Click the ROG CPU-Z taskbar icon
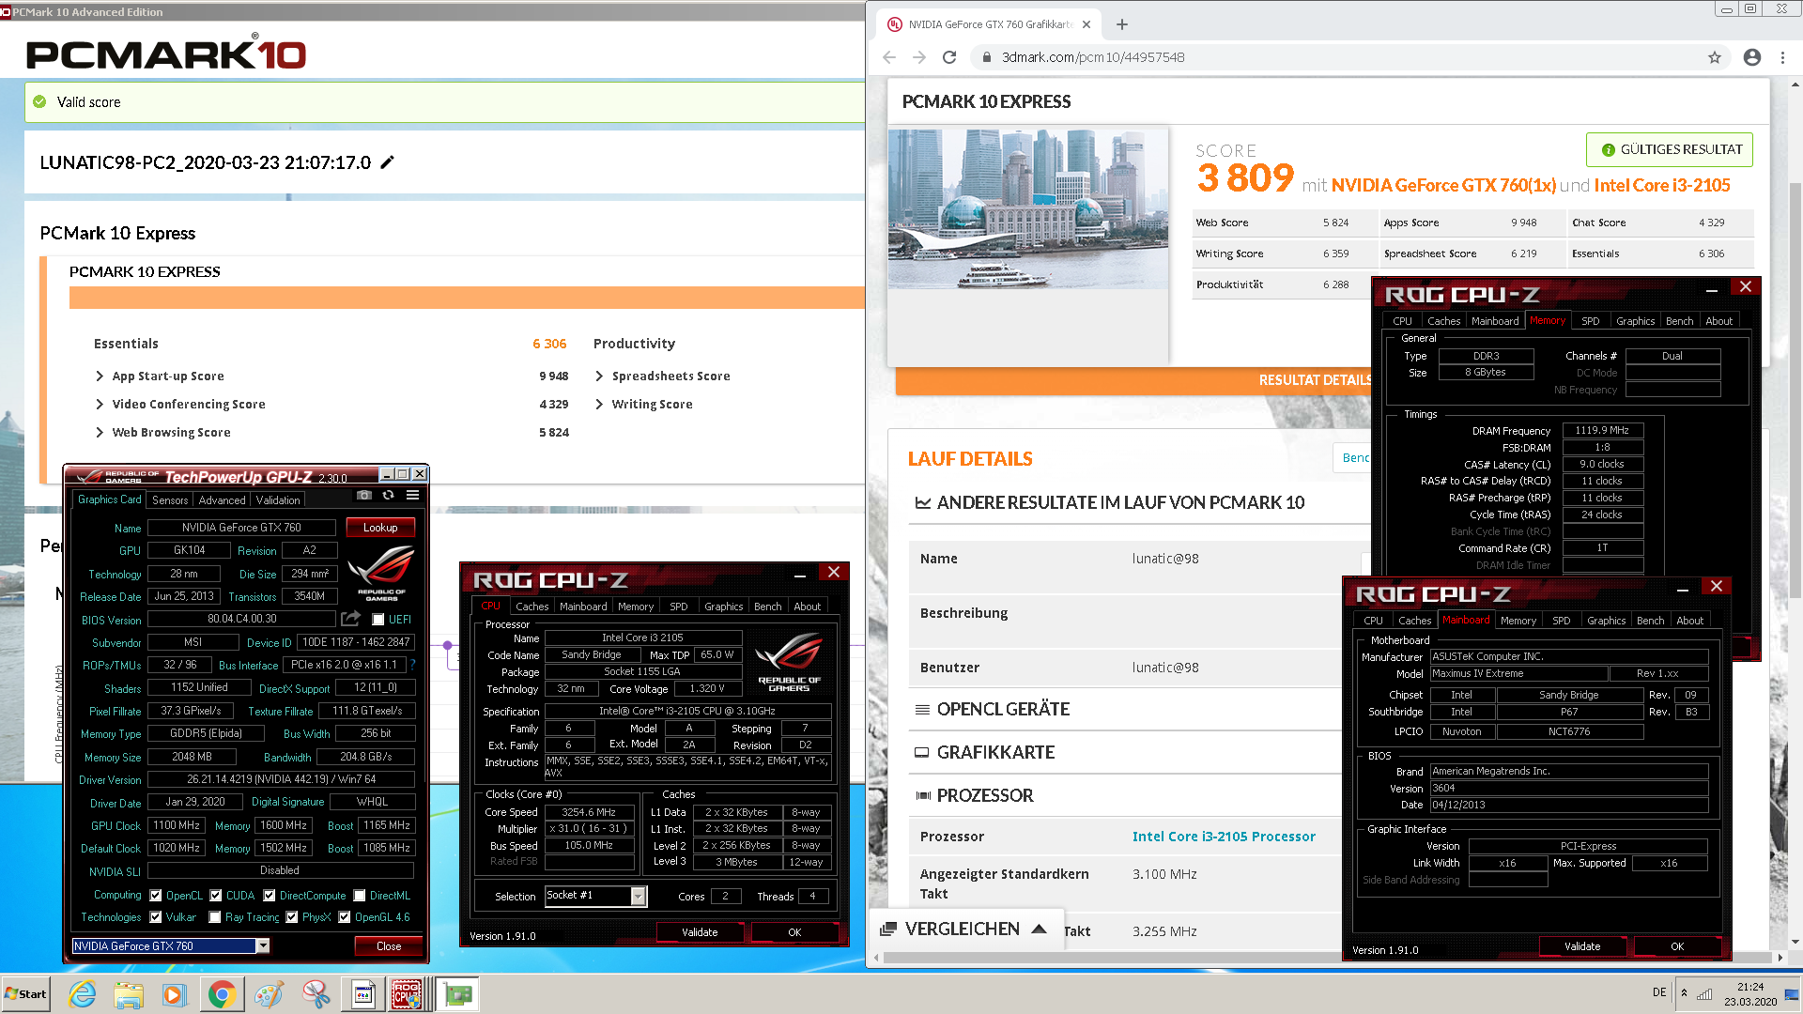 407,994
